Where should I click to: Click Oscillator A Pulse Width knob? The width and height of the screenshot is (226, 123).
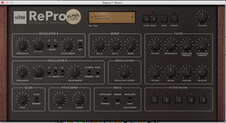[68, 45]
